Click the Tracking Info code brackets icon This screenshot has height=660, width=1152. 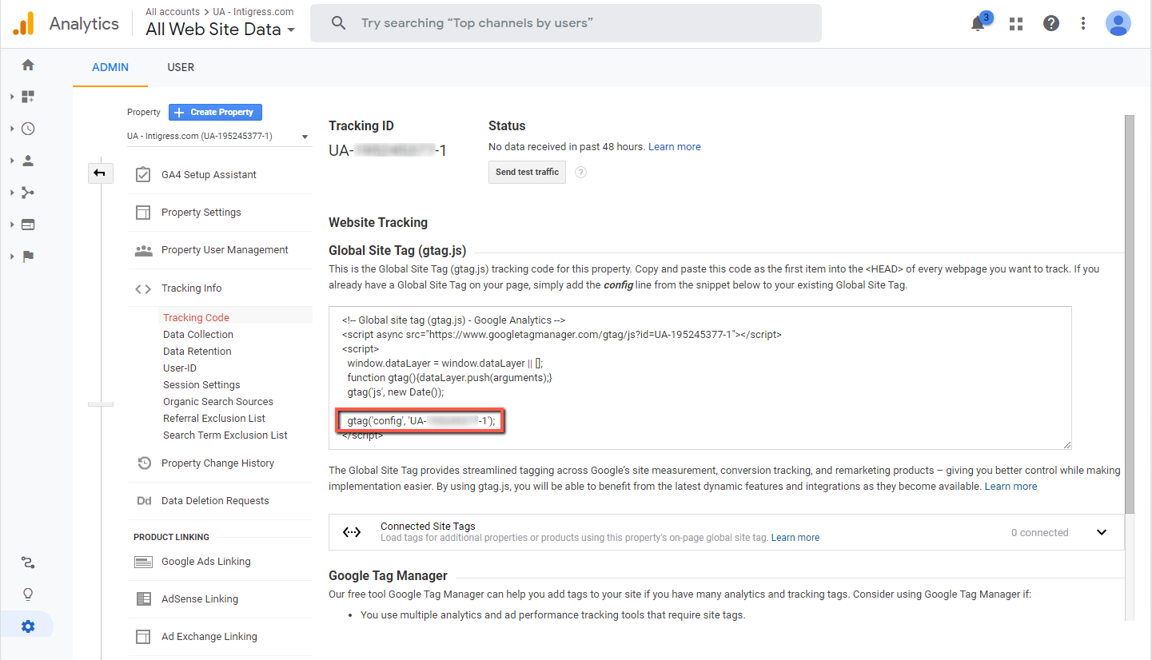143,288
